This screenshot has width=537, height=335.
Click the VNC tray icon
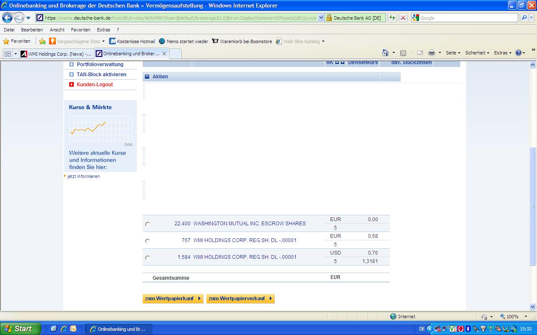pos(453,329)
